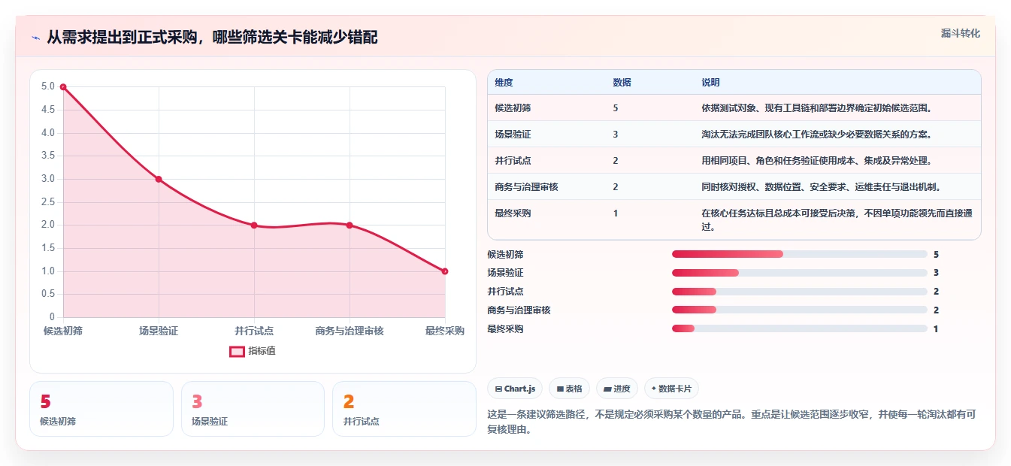The width and height of the screenshot is (1011, 466).
Task: Click the 候选初筛 x-axis label
Action: (63, 331)
